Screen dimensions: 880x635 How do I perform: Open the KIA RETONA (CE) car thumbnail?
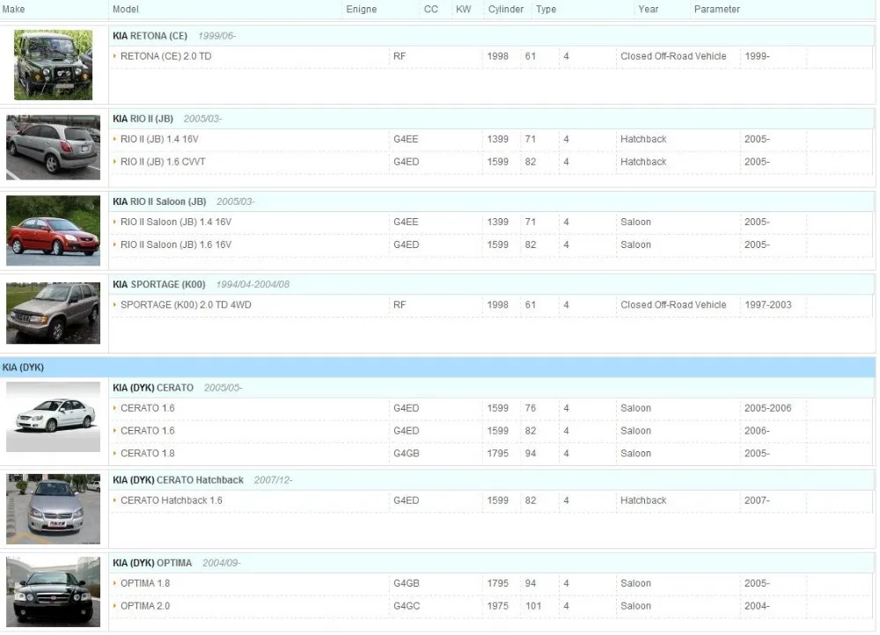pos(54,65)
